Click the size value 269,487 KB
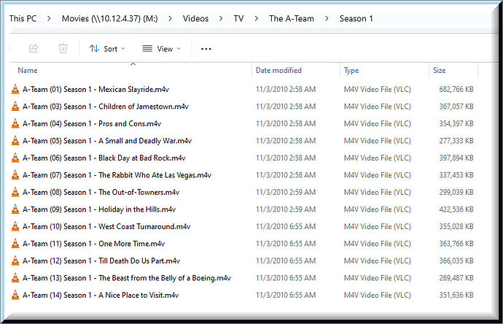503x324 pixels. coord(456,278)
